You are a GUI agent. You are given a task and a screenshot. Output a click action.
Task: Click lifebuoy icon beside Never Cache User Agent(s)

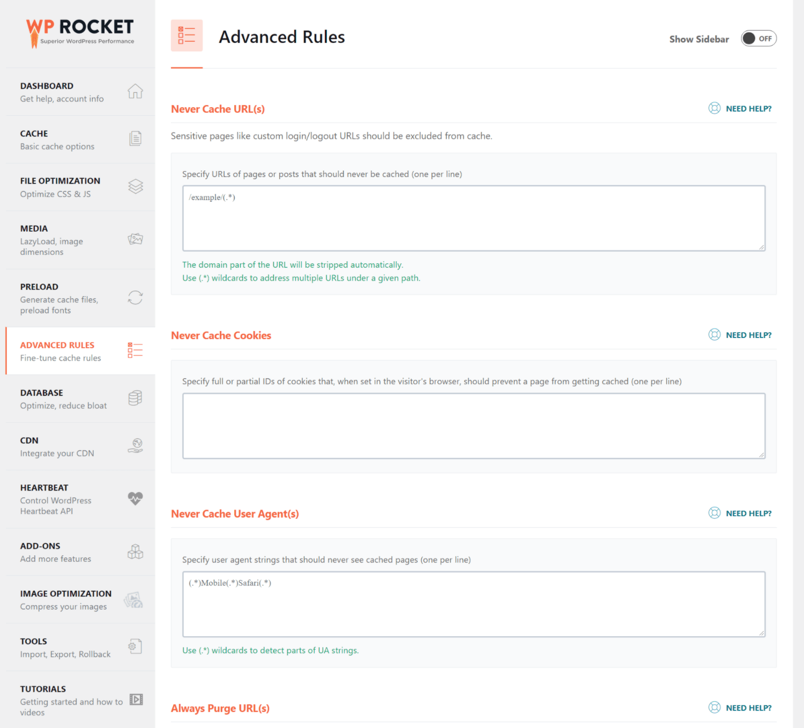(x=714, y=513)
